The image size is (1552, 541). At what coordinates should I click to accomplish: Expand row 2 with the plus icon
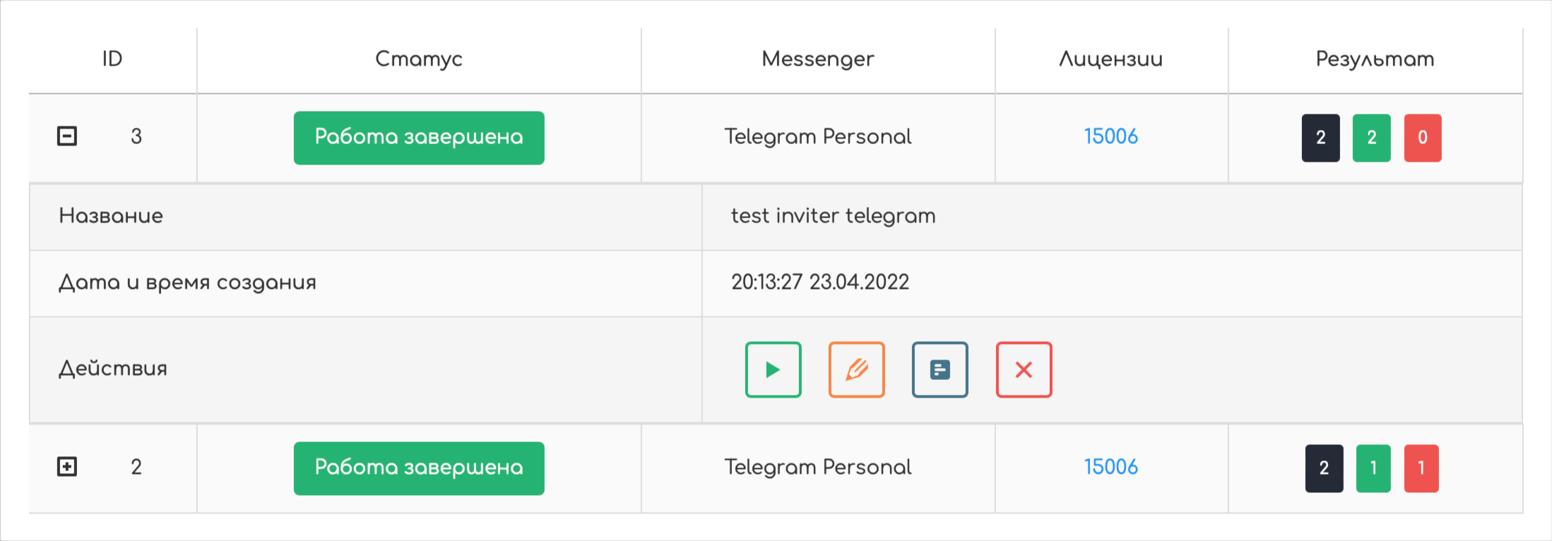pos(67,466)
